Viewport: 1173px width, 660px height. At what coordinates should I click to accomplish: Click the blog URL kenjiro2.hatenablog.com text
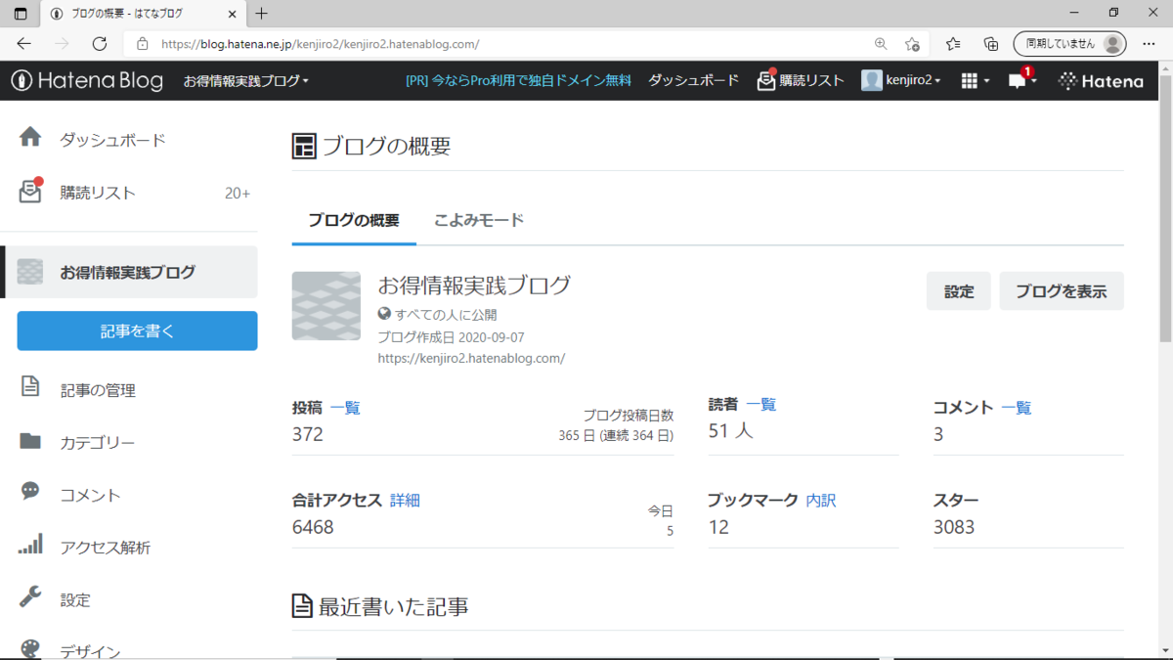tap(471, 359)
